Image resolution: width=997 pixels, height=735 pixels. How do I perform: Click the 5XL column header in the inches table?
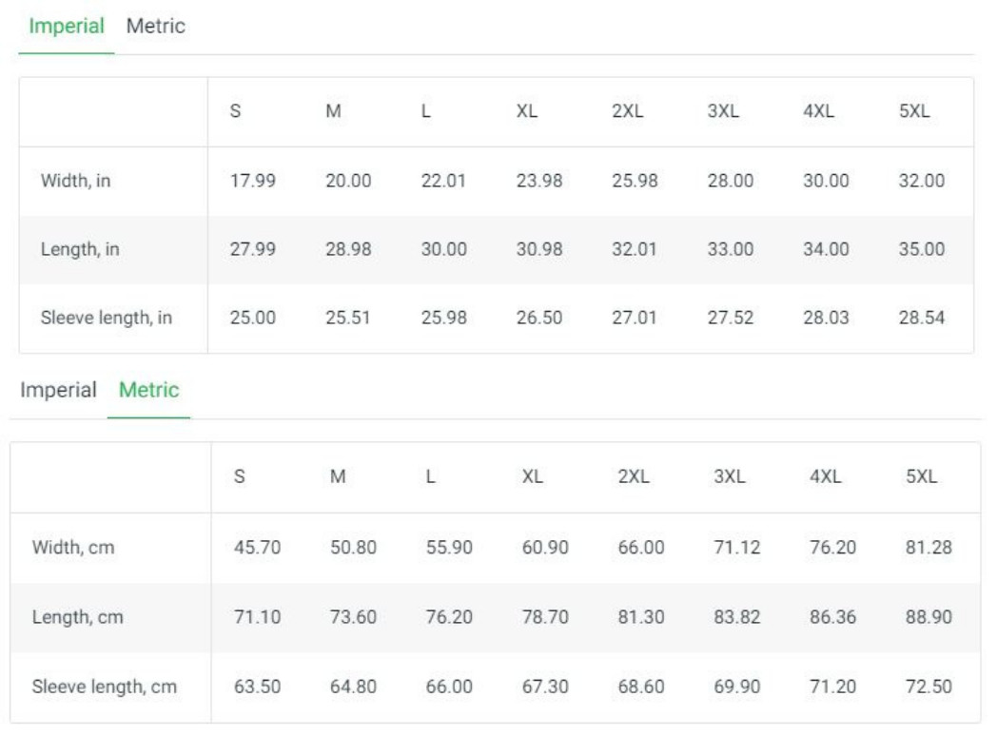(x=913, y=111)
